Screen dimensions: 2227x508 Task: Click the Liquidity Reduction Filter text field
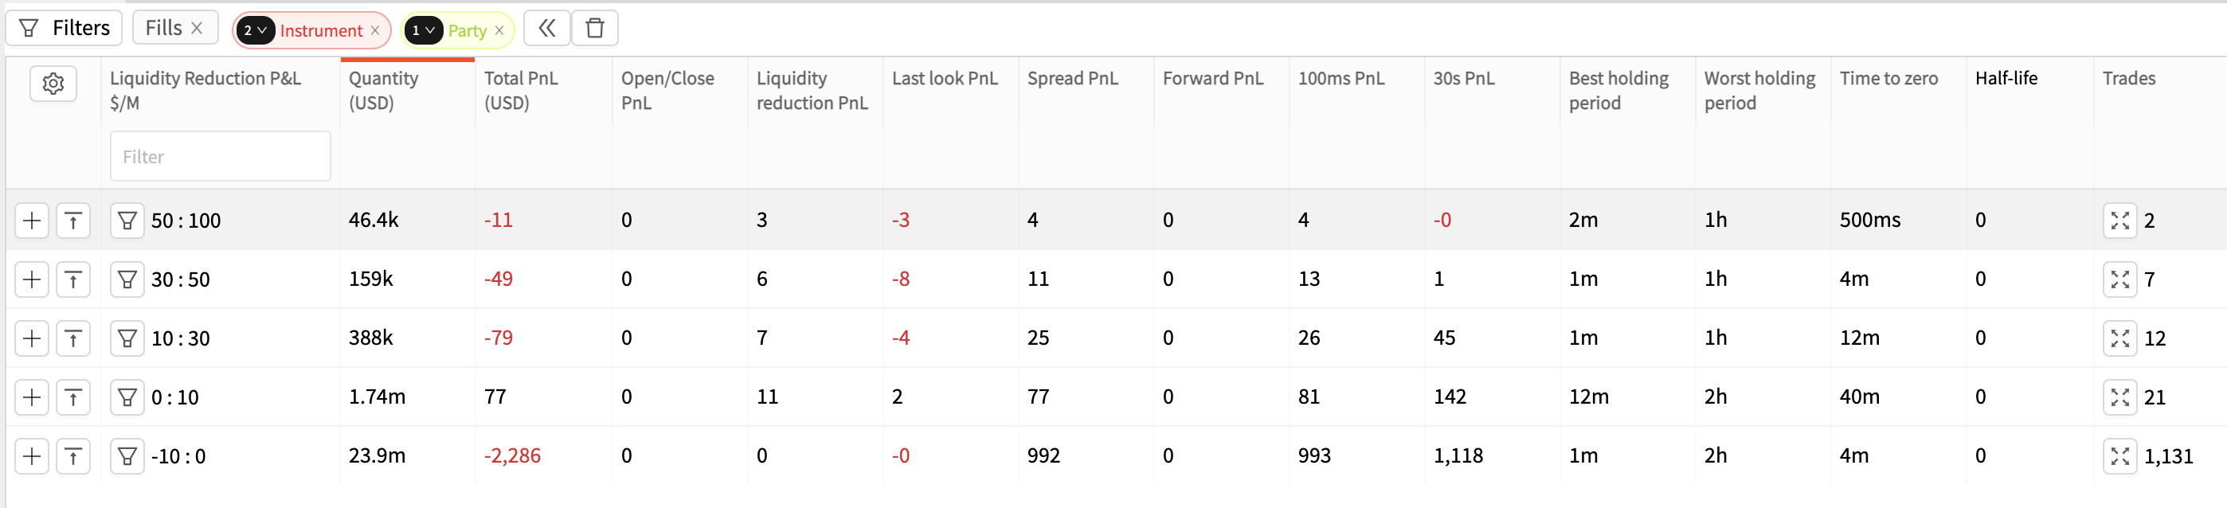[221, 156]
